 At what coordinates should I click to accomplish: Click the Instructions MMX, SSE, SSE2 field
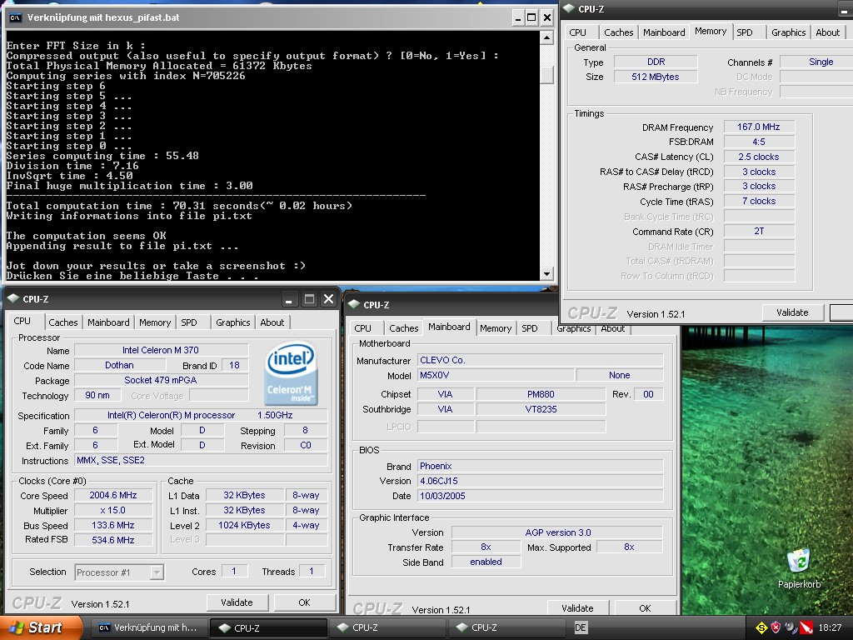point(201,460)
